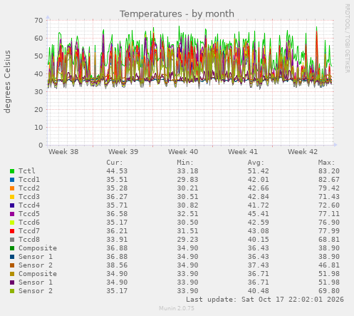Click the purple Tccd5 legend swatch
The width and height of the screenshot is (354, 316).
pos(12,214)
